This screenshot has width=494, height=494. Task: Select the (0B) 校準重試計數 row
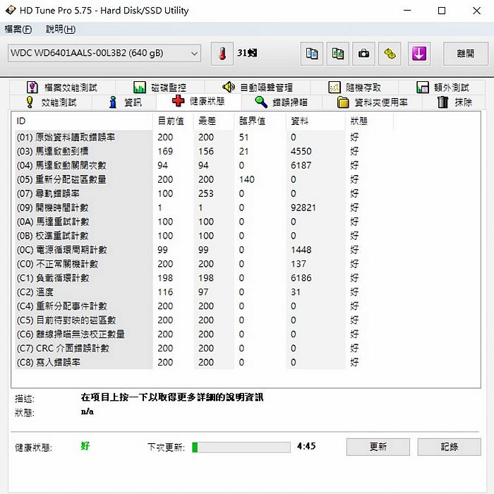click(x=204, y=236)
